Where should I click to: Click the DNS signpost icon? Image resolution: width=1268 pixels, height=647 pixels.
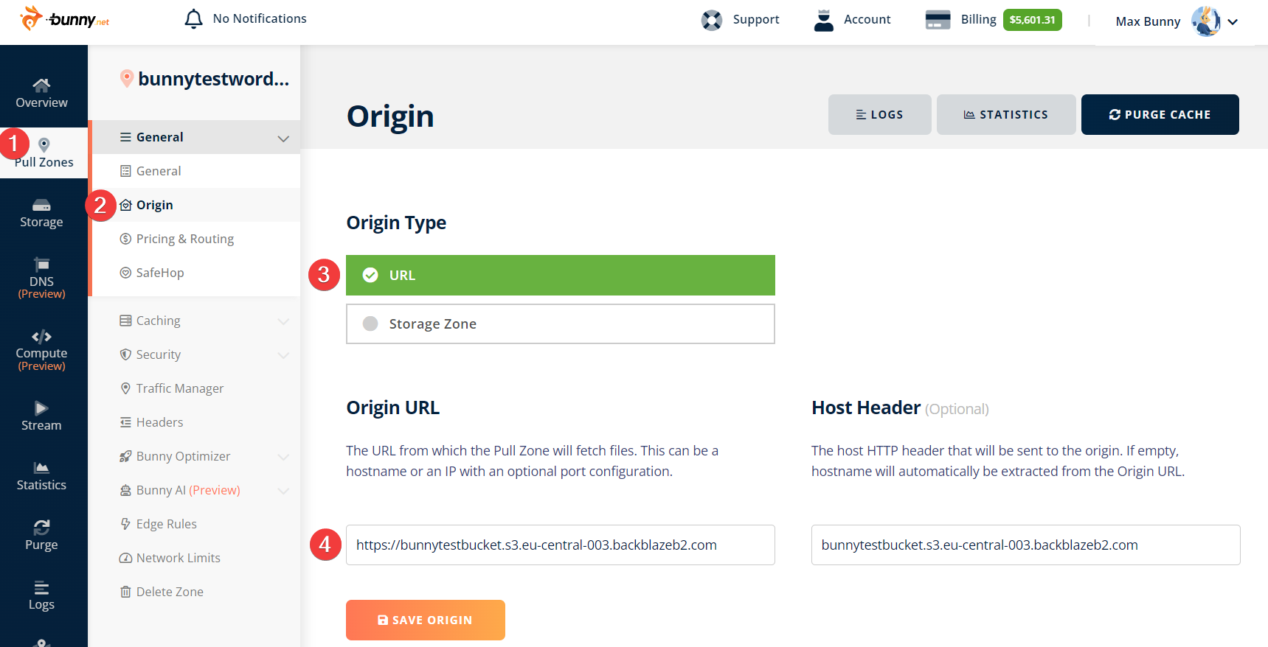41,264
